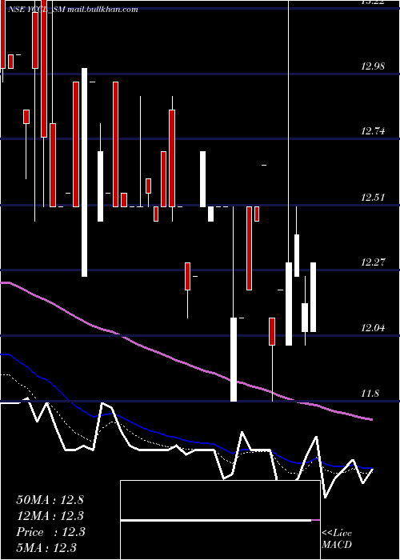
Task: Select the 12.04 price axis label
Action: tap(373, 327)
